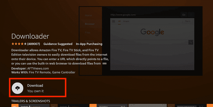Open Settings in preview sidebar
213x107 pixels.
(89, 41)
